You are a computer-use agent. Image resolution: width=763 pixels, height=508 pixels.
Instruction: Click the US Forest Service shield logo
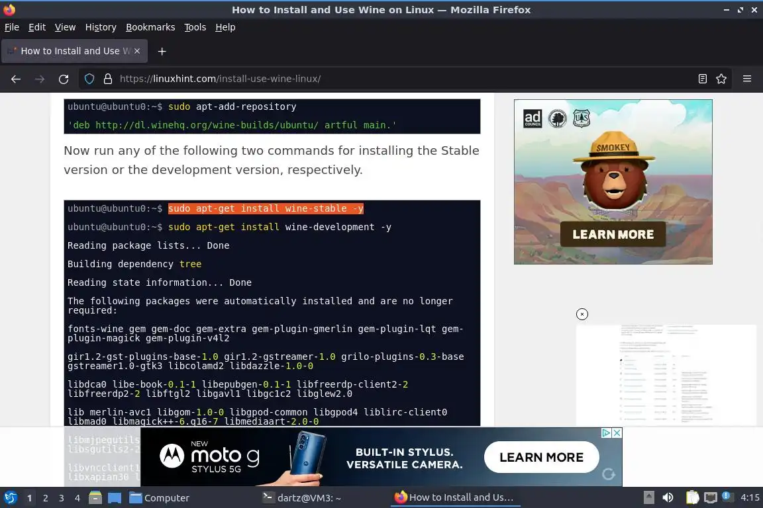582,118
